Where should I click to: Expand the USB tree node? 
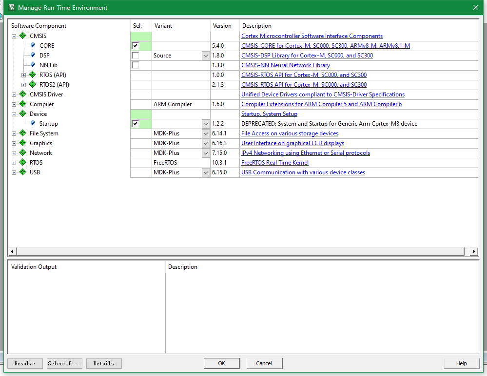pos(14,172)
